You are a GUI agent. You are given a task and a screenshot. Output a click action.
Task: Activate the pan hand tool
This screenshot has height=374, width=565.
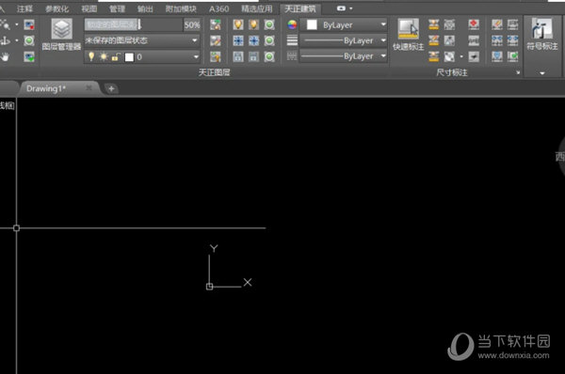pos(5,56)
